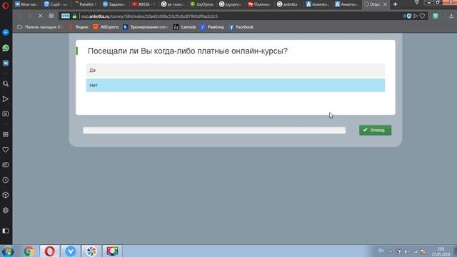Switch to the 'Задание' tab
Viewport: 457px width, 257px height.
click(114, 4)
